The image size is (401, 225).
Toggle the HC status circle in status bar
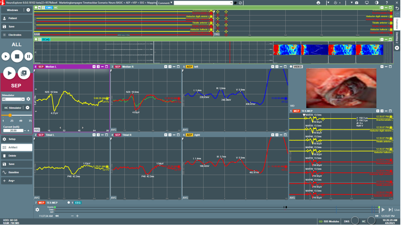coord(371,220)
